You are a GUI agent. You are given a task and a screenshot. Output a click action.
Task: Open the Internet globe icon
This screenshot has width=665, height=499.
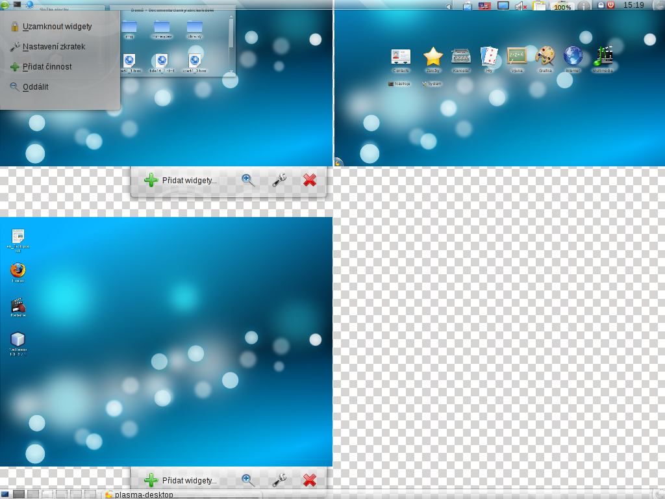[573, 57]
